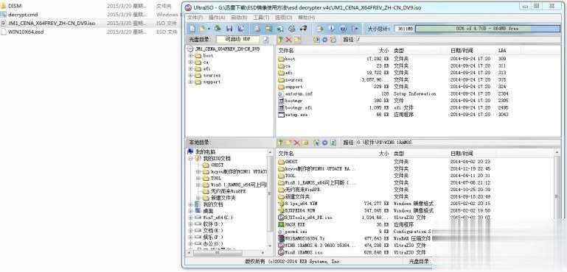This screenshot has width=567, height=272.
Task: Select WIN10X64.esd in Explorer window
Action: pyautogui.click(x=26, y=32)
